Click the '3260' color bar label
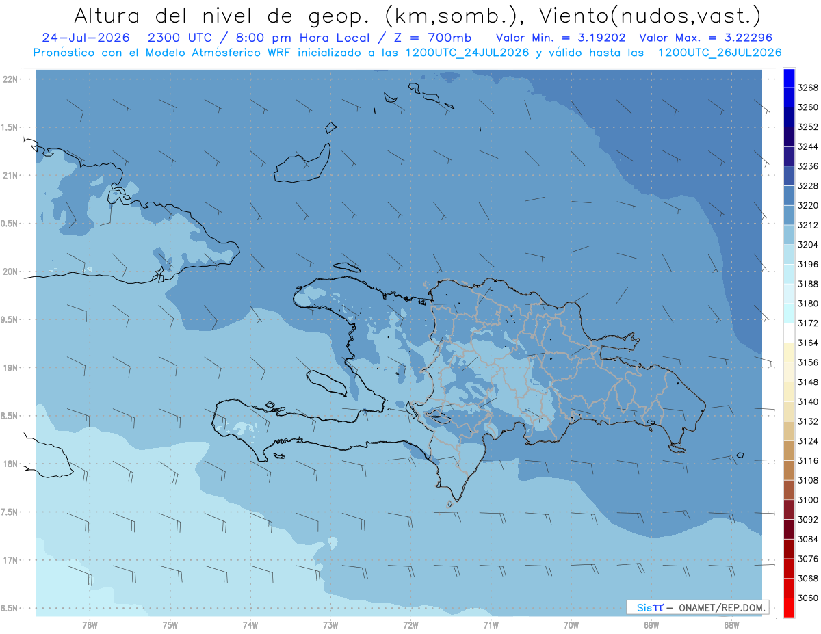Image resolution: width=821 pixels, height=634 pixels. point(808,107)
